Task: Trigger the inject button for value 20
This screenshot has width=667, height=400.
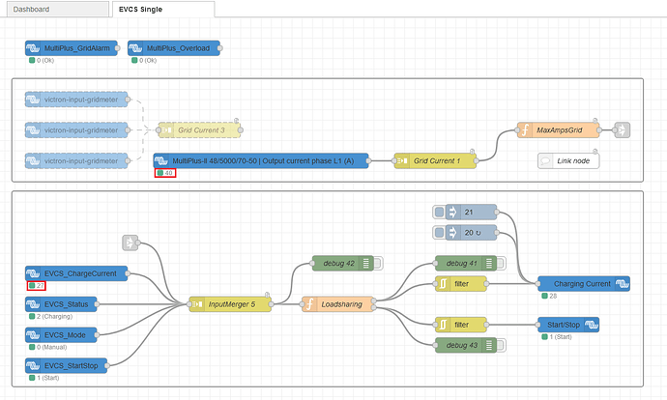Action: tap(440, 233)
